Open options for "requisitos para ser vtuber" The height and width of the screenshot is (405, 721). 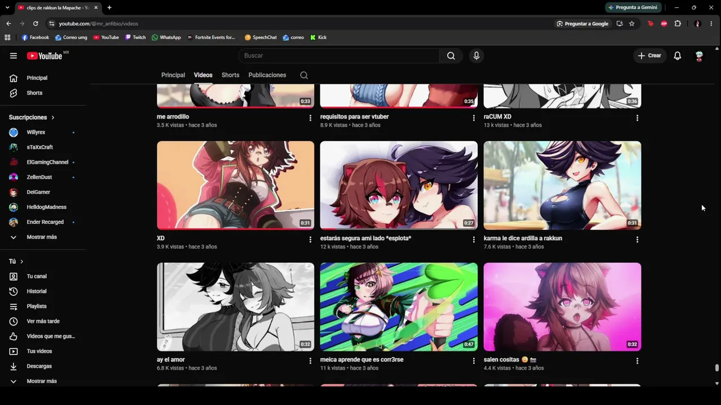coord(474,118)
